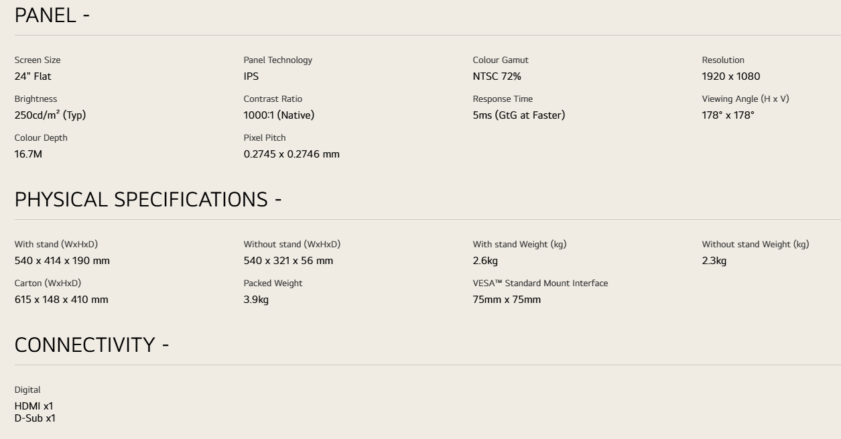Click the Response Time 5ms value
This screenshot has height=439, width=841.
pos(519,115)
